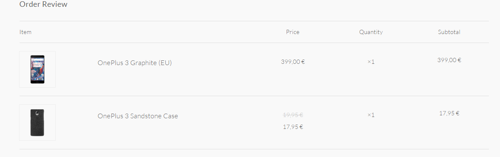Image resolution: width=500 pixels, height=157 pixels.
Task: Click the euro sign in the Graphite price
Action: tap(303, 62)
